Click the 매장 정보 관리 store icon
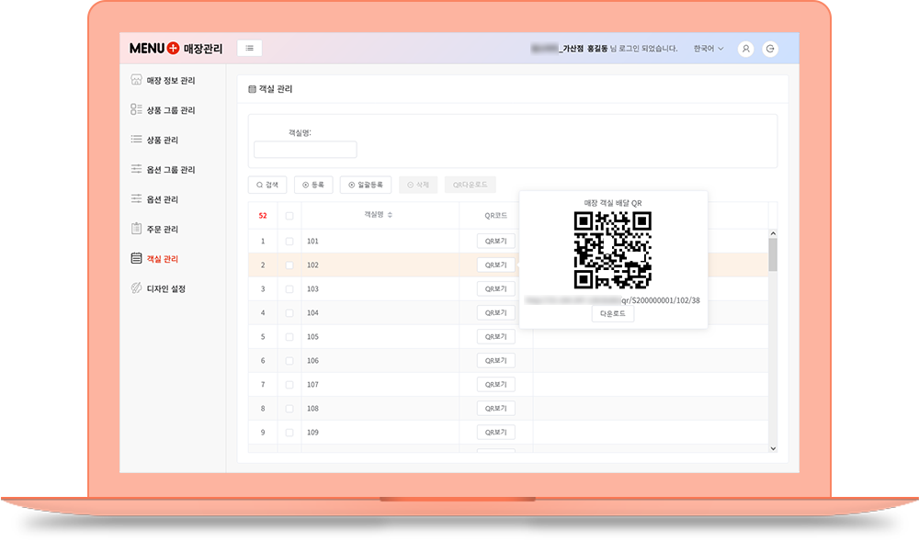Viewport: 919px width, 541px height. click(137, 80)
